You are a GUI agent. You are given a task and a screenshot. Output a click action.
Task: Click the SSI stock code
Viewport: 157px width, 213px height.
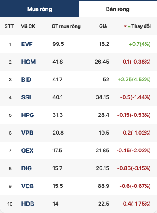coord(26,97)
